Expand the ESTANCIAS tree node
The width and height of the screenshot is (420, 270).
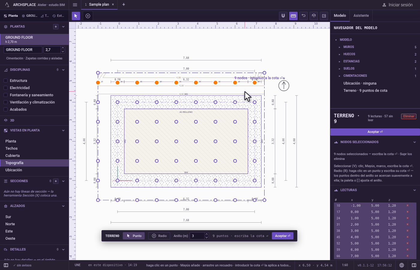(339, 61)
